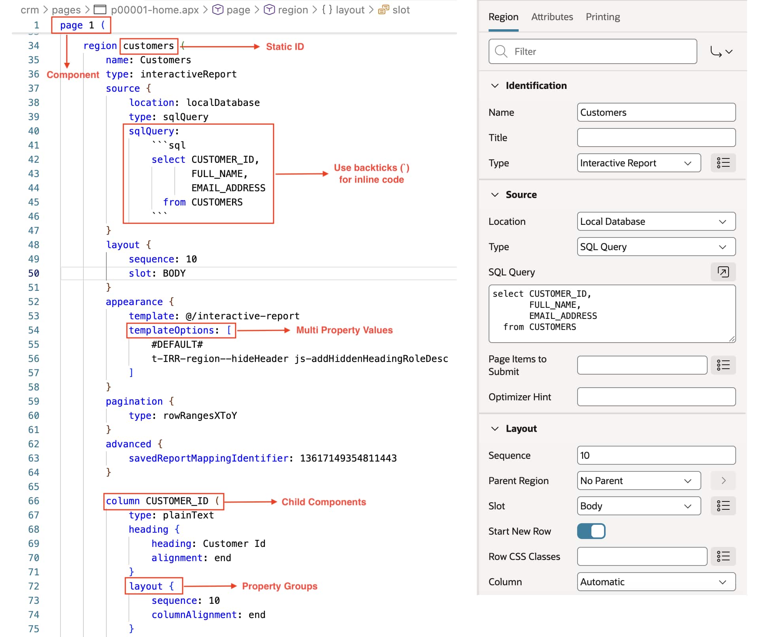Click into the Filter search field
The image size is (759, 637).
pos(593,51)
